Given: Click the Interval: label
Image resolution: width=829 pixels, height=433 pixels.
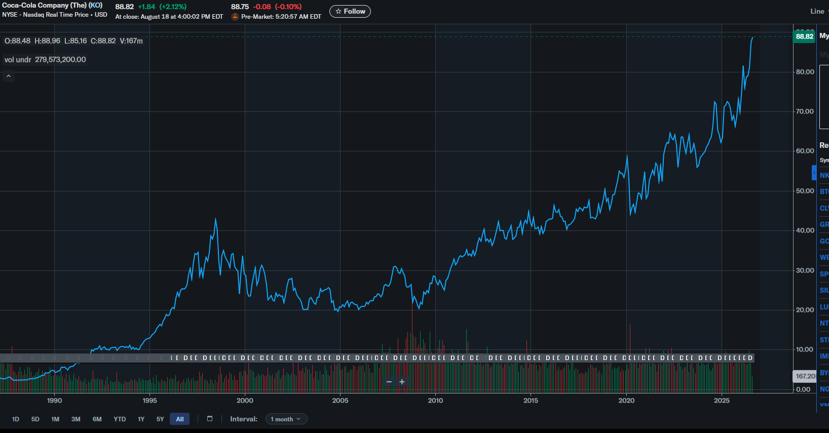Looking at the screenshot, I should click(x=244, y=419).
